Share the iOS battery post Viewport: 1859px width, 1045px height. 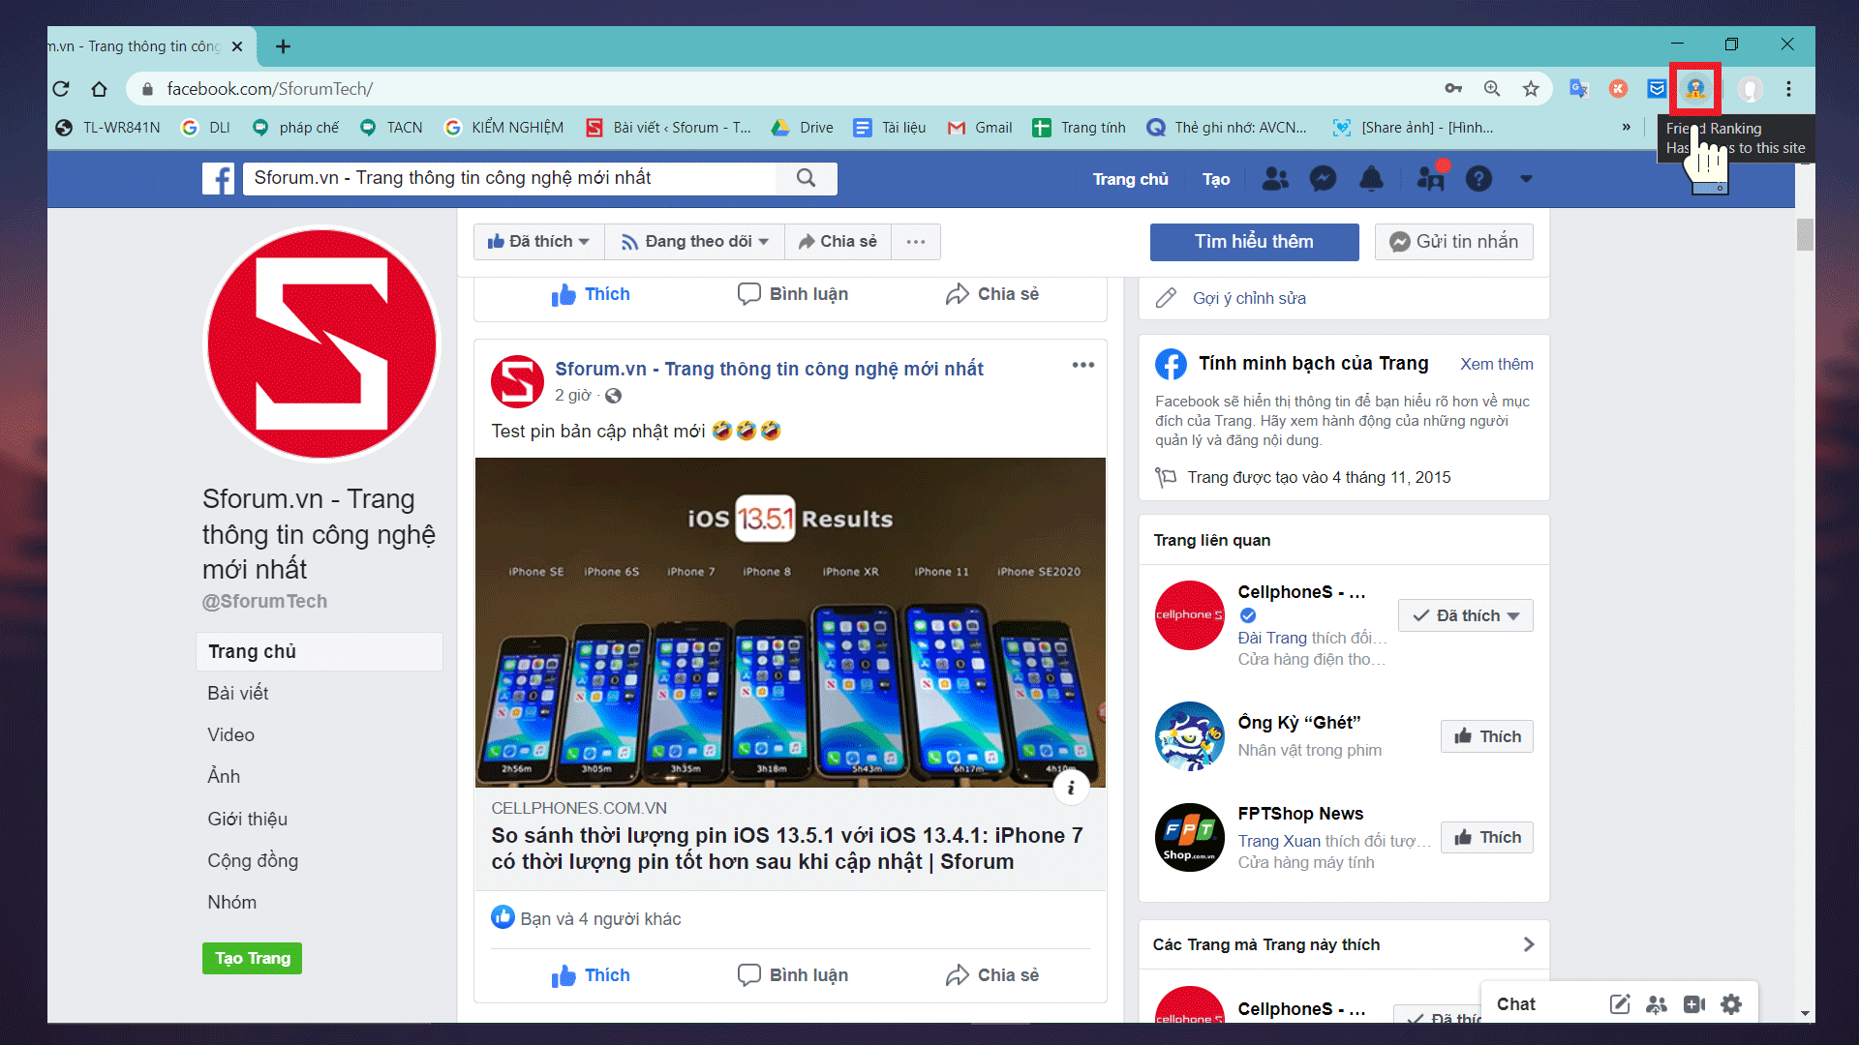pyautogui.click(x=991, y=975)
